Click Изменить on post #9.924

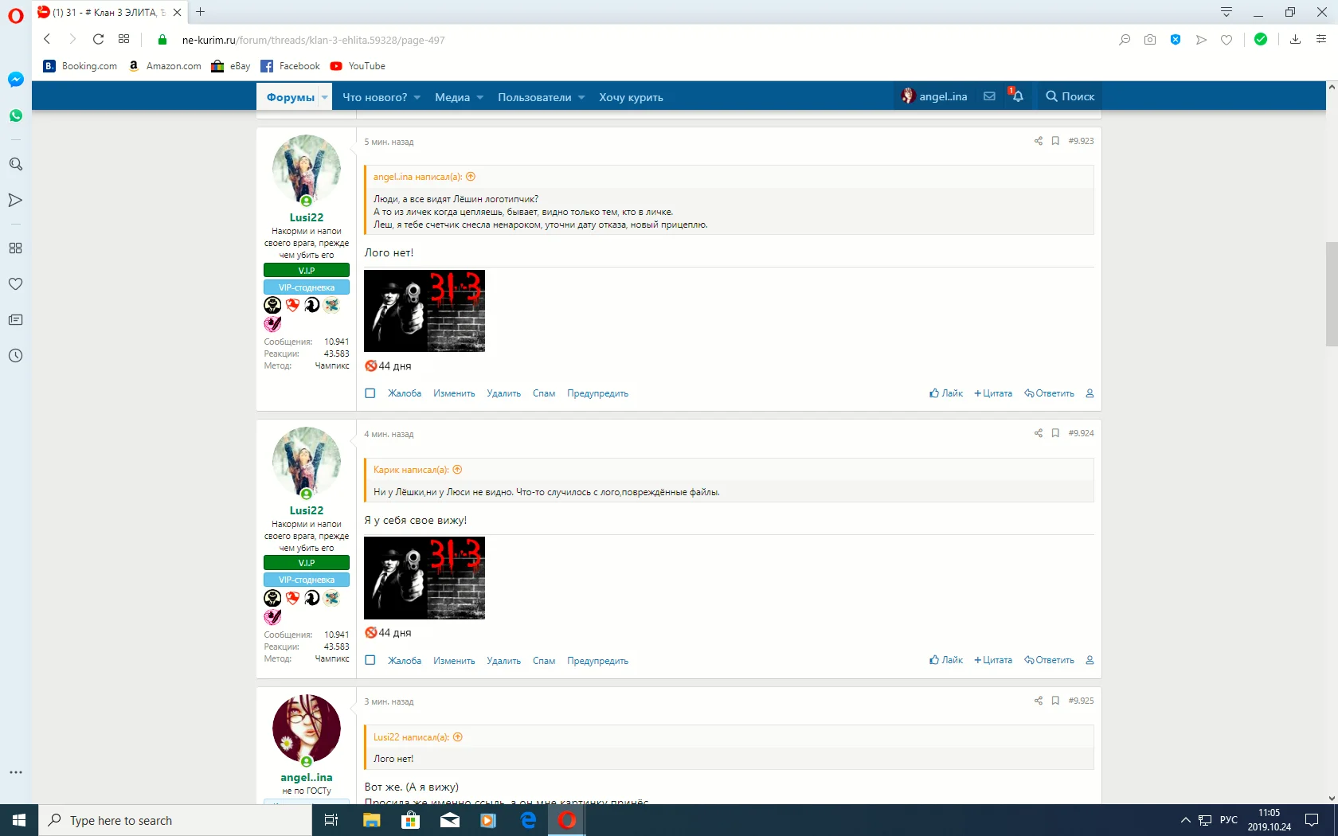pos(454,661)
